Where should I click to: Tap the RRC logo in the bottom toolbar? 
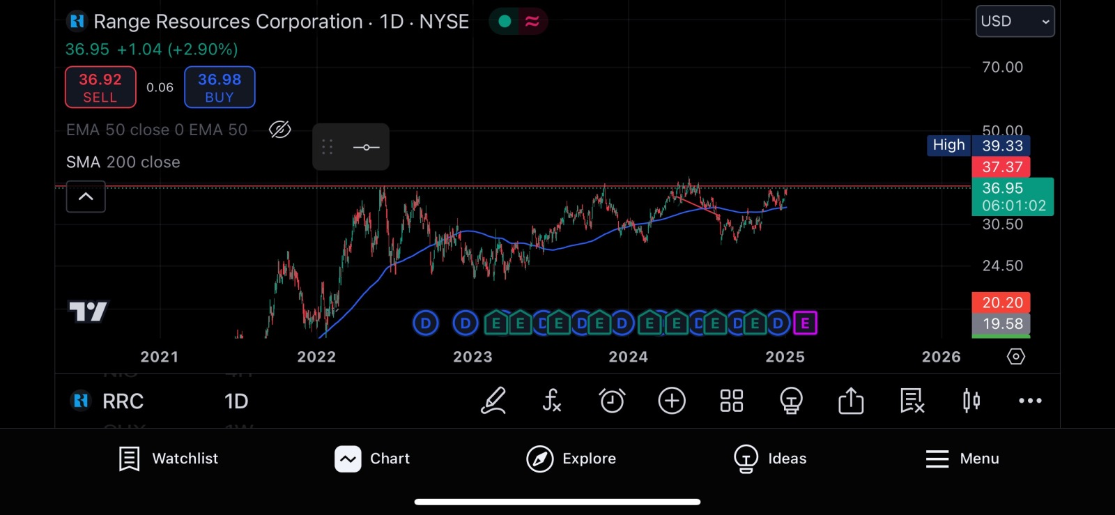pos(81,401)
